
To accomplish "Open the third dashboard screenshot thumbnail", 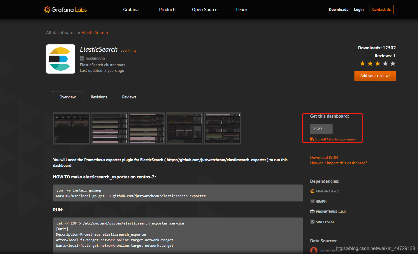I will [x=147, y=128].
